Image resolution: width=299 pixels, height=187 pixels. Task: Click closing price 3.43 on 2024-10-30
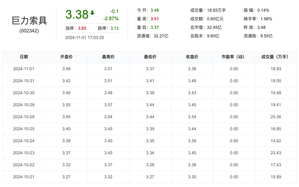(192, 93)
